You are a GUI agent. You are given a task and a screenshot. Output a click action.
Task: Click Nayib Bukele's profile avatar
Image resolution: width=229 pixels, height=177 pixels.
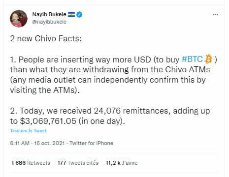coord(19,19)
